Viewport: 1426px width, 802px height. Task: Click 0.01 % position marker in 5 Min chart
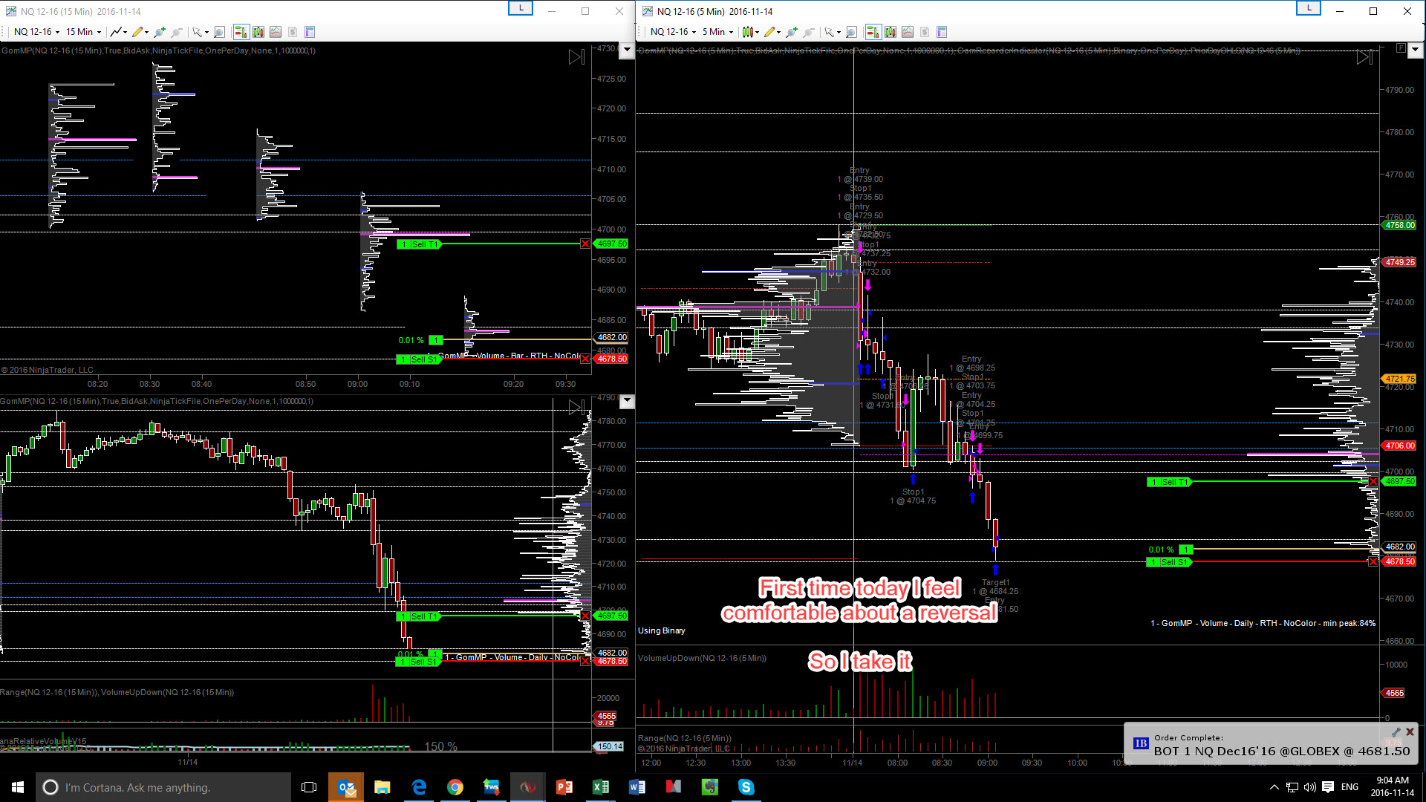pyautogui.click(x=1171, y=550)
